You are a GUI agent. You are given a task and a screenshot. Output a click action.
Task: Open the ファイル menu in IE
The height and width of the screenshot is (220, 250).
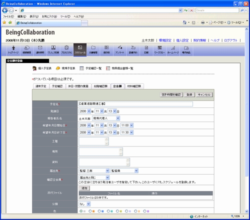pyautogui.click(x=8, y=16)
